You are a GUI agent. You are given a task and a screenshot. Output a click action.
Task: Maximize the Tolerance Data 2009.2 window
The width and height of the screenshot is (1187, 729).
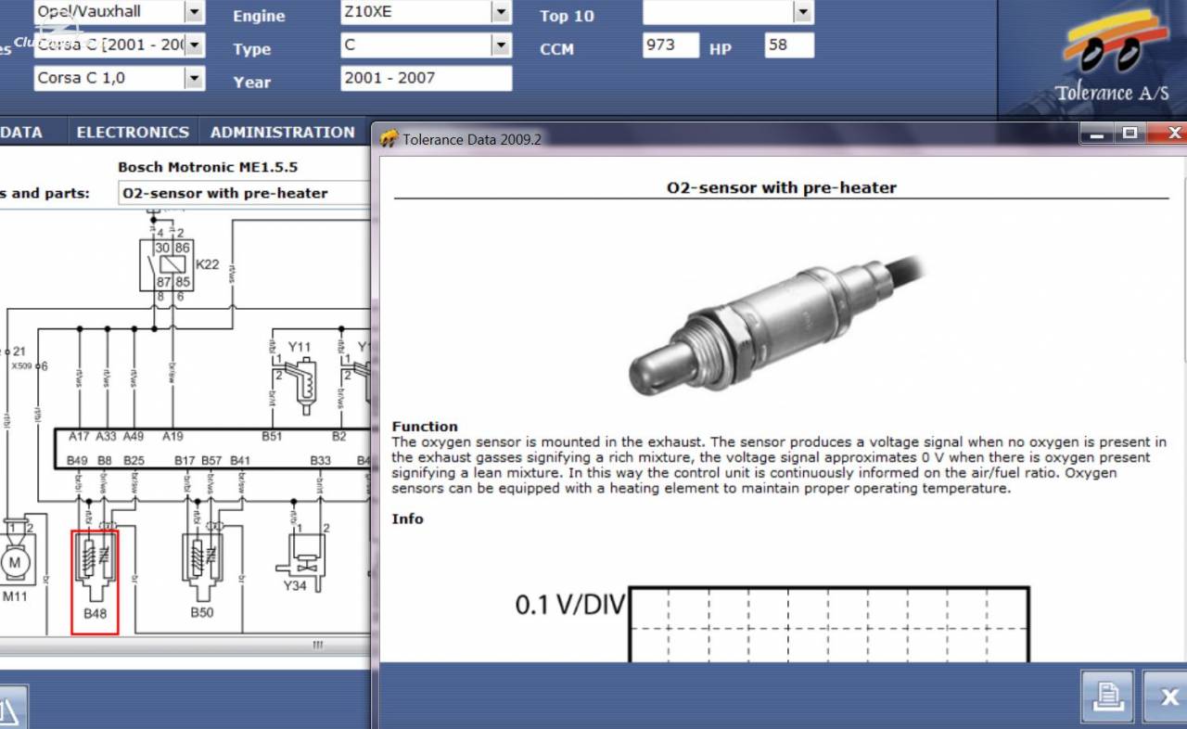[1130, 134]
